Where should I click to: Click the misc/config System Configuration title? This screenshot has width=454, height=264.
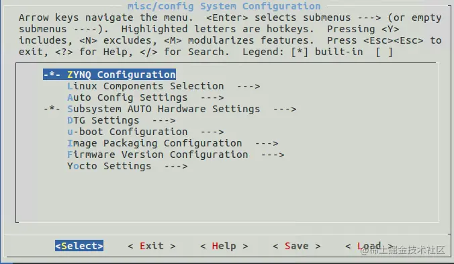tap(224, 6)
